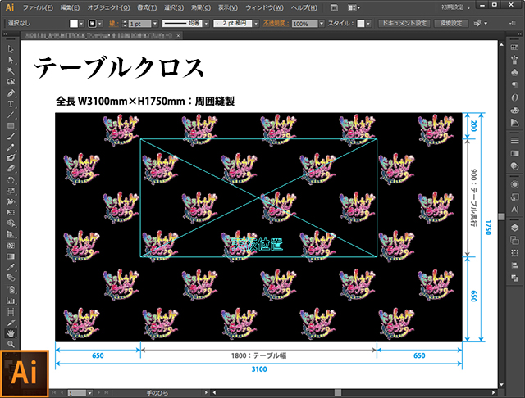Select the Eraser tool

tap(11, 169)
